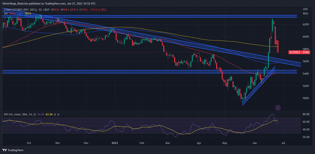Click the May label on time axis
Screen dimensions: 315x154
pyautogui.click(x=225, y=143)
